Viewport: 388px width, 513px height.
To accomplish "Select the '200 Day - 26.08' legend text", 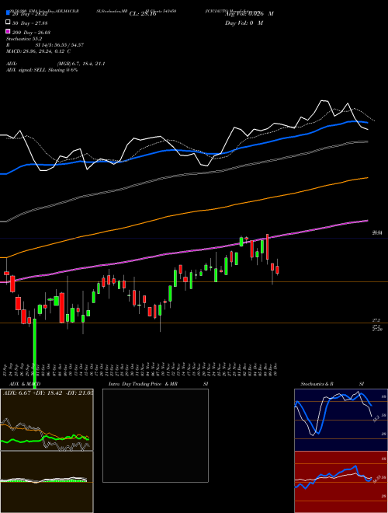I will click(x=31, y=33).
